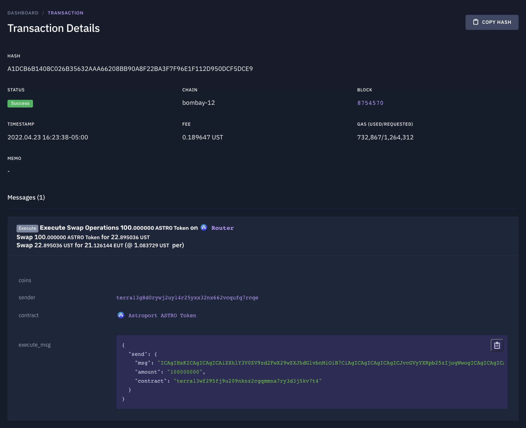
Task: Click the chain value bombay-12
Action: coord(198,103)
